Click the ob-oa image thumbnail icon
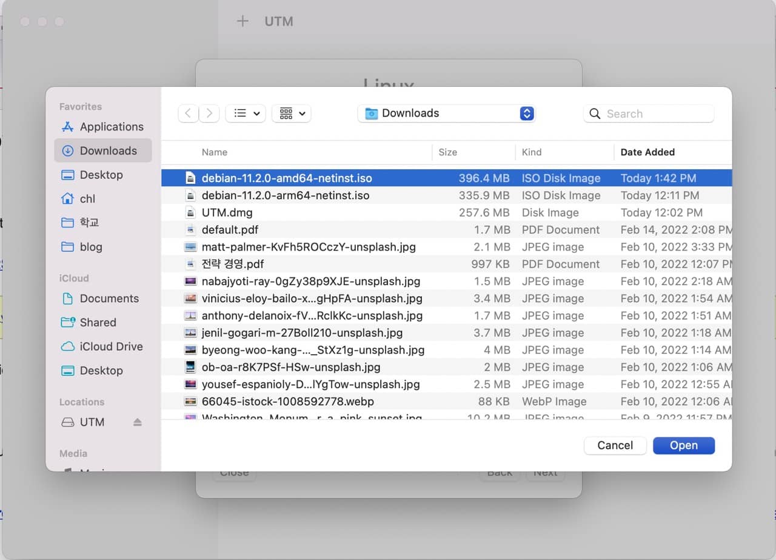 pos(190,368)
